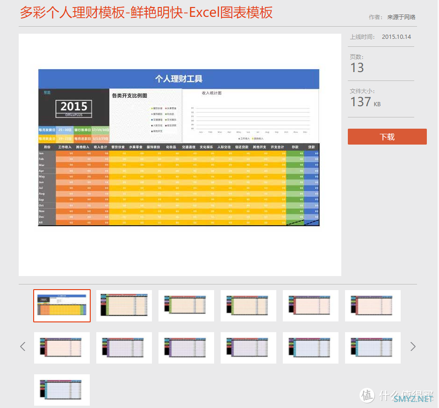Open the fifth thumbnail in the second row

310,348
